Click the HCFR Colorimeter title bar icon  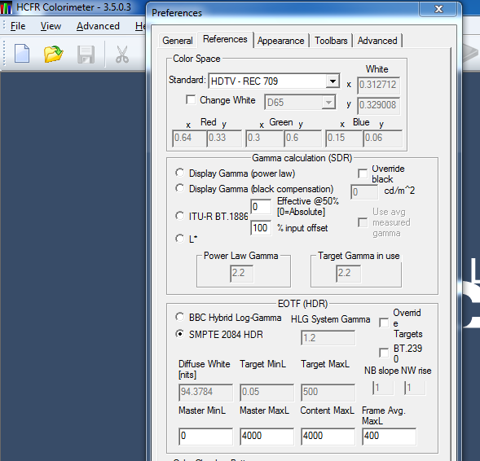[x=7, y=7]
